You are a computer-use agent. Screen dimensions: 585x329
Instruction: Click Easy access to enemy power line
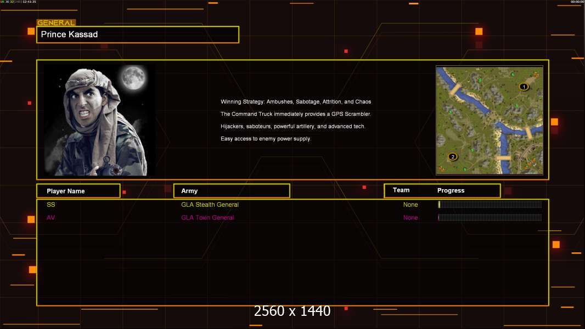[266, 139]
